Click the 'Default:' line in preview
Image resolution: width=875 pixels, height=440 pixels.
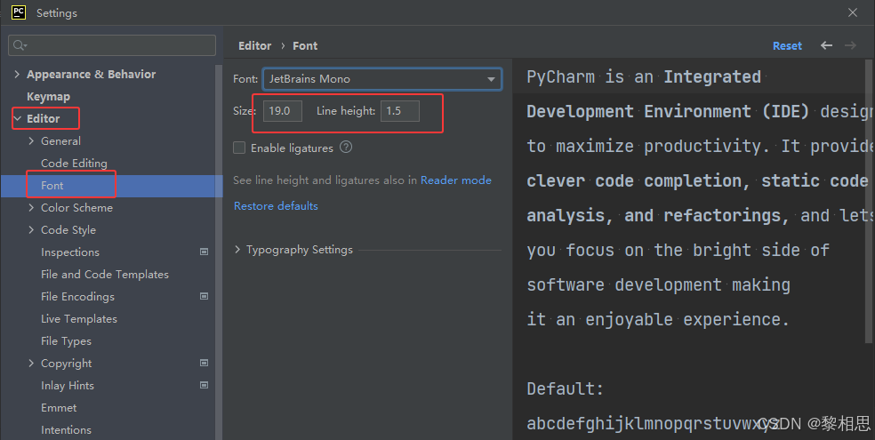[x=566, y=388]
